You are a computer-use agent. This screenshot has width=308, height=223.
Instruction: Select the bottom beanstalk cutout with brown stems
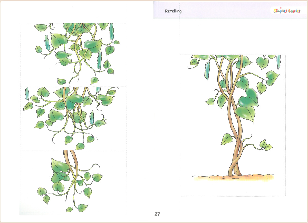tap(73, 181)
